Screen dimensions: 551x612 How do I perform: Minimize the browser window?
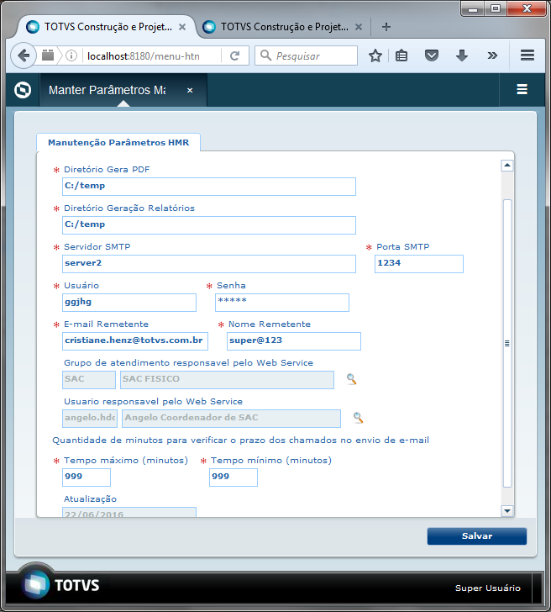[x=473, y=8]
